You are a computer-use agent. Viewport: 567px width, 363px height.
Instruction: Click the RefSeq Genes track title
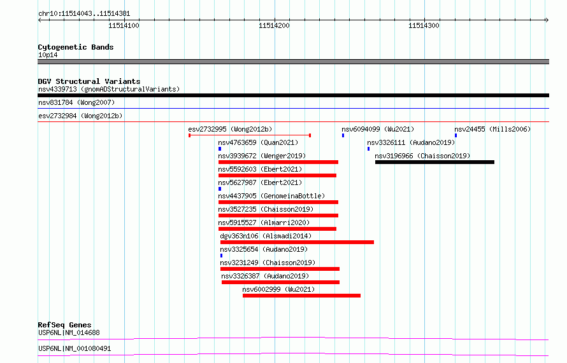64,325
